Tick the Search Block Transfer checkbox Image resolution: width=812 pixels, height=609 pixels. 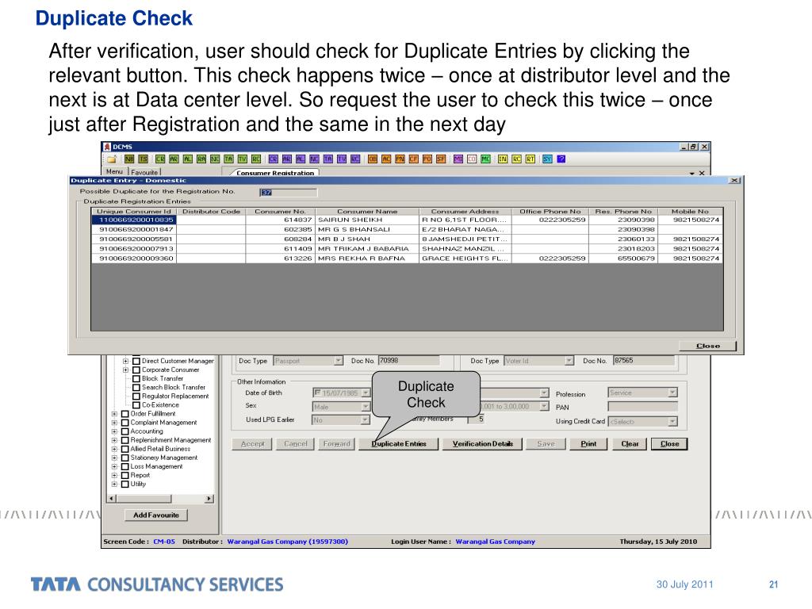[136, 387]
